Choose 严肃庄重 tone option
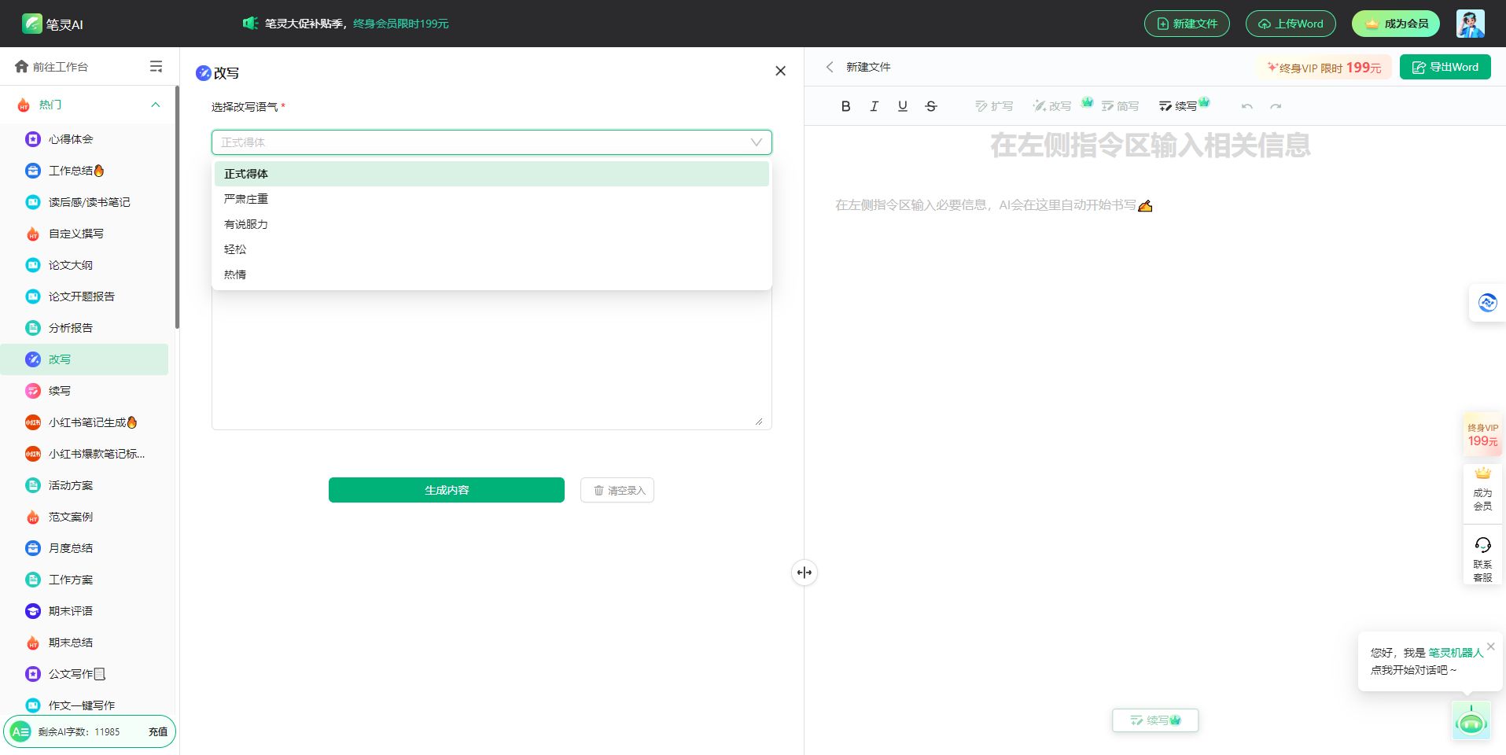This screenshot has height=755, width=1506. coord(492,199)
